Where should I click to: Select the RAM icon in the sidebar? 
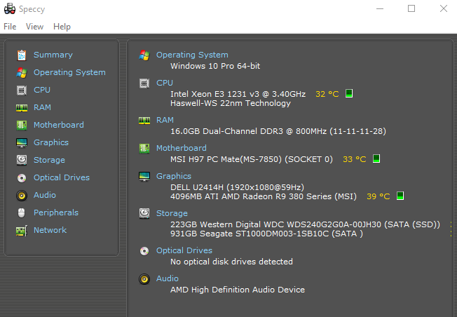tap(21, 107)
